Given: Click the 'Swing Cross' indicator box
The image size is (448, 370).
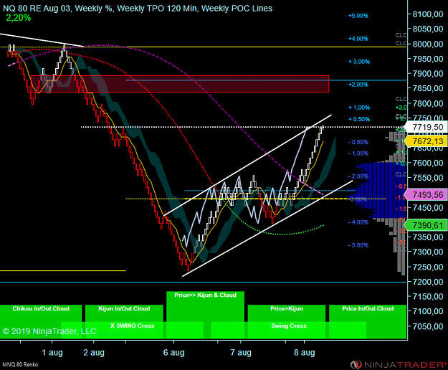Looking at the screenshot, I should click(289, 330).
